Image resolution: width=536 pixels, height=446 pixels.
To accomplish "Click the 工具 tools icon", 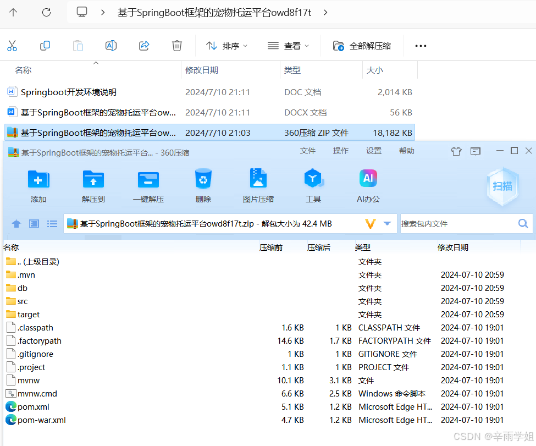I will point(313,178).
